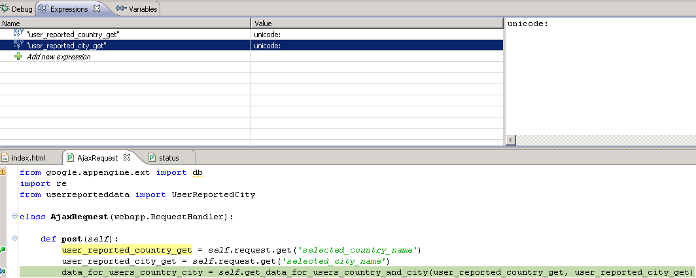Click the "unicode:" text in detail pane
The width and height of the screenshot is (696, 278).
pos(528,24)
